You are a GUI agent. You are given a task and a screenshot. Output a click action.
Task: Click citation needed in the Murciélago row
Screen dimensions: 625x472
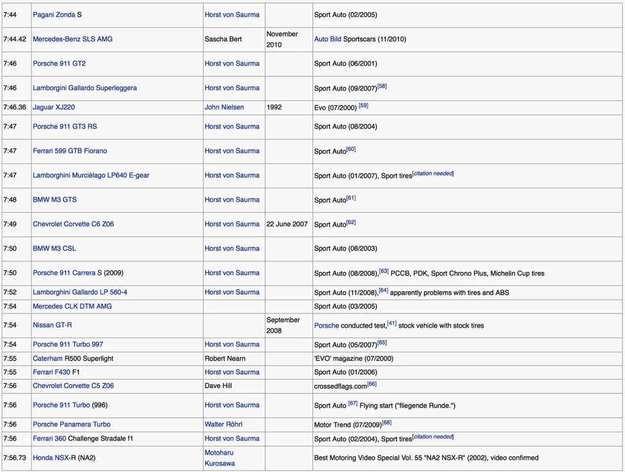tap(433, 174)
